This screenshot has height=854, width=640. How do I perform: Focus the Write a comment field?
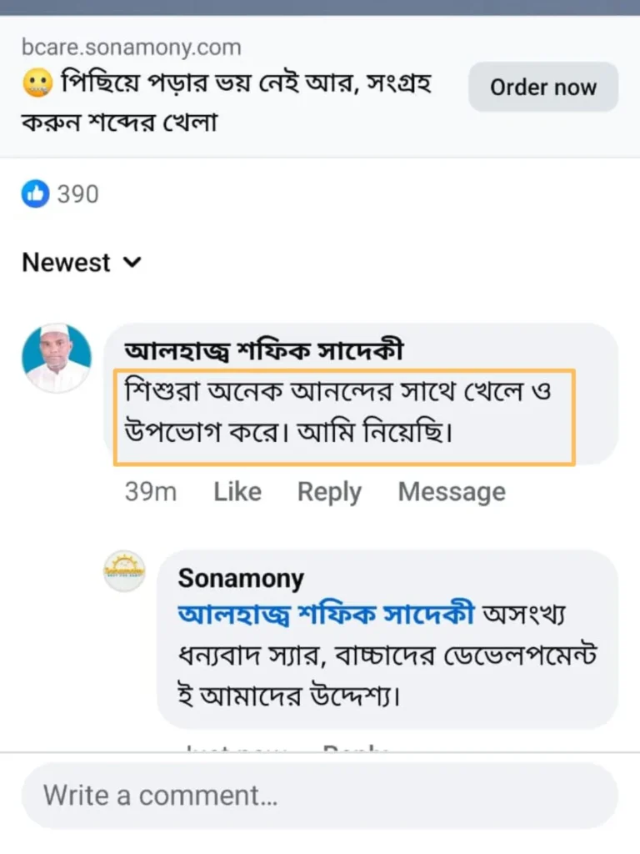(320, 795)
